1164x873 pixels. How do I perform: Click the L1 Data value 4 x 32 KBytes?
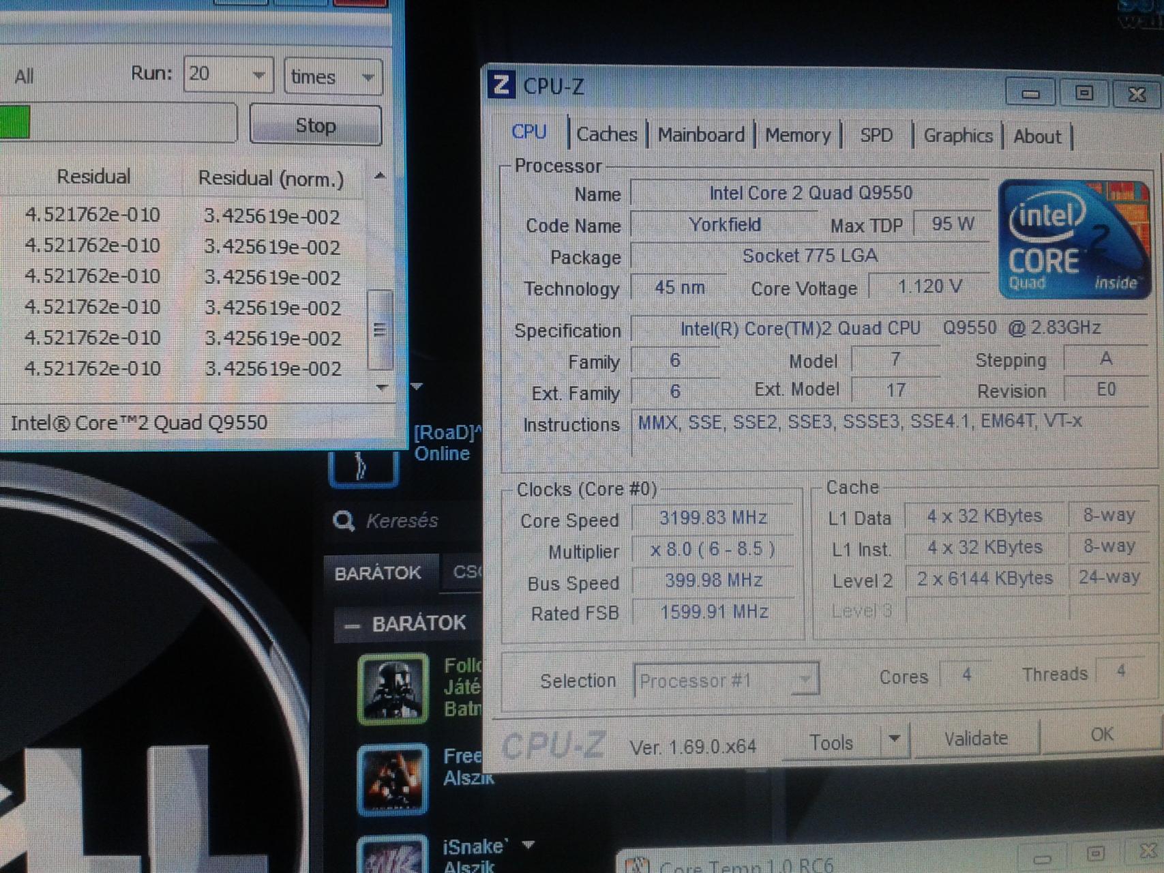pyautogui.click(x=985, y=516)
